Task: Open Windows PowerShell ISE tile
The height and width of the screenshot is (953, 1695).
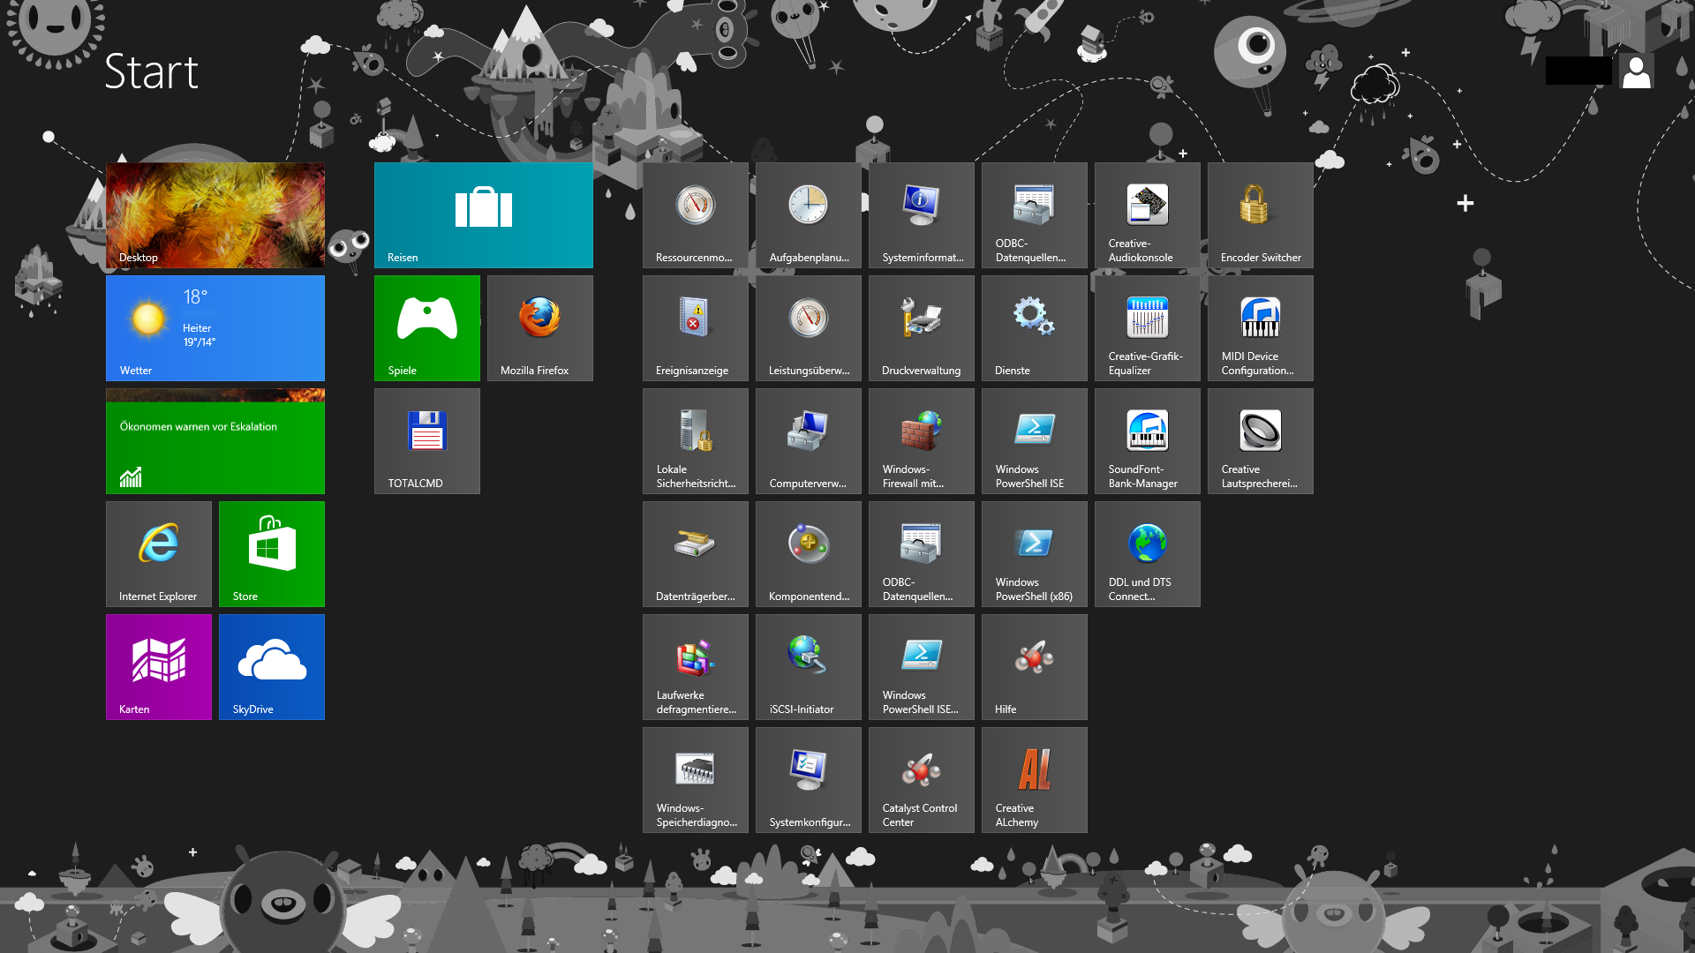Action: click(x=1034, y=440)
